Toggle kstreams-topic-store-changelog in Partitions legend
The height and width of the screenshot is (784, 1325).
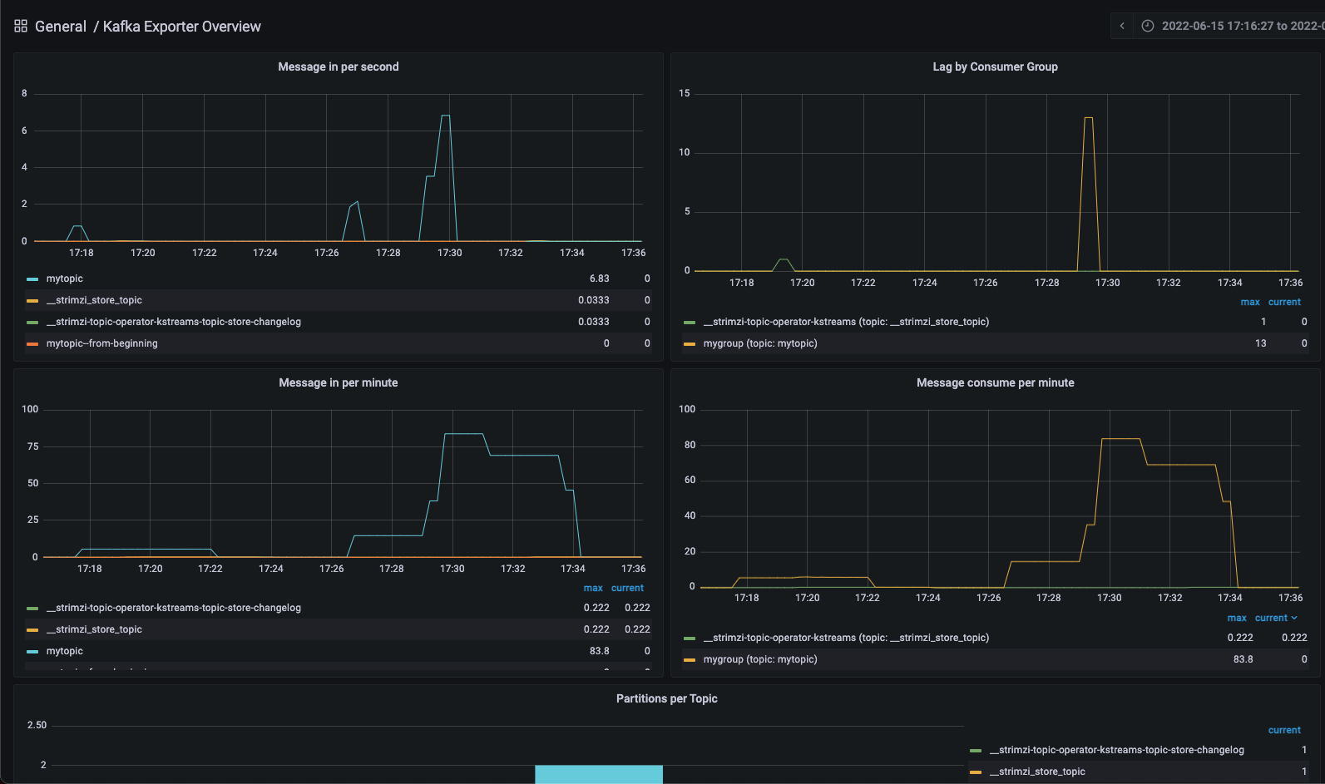point(1117,750)
